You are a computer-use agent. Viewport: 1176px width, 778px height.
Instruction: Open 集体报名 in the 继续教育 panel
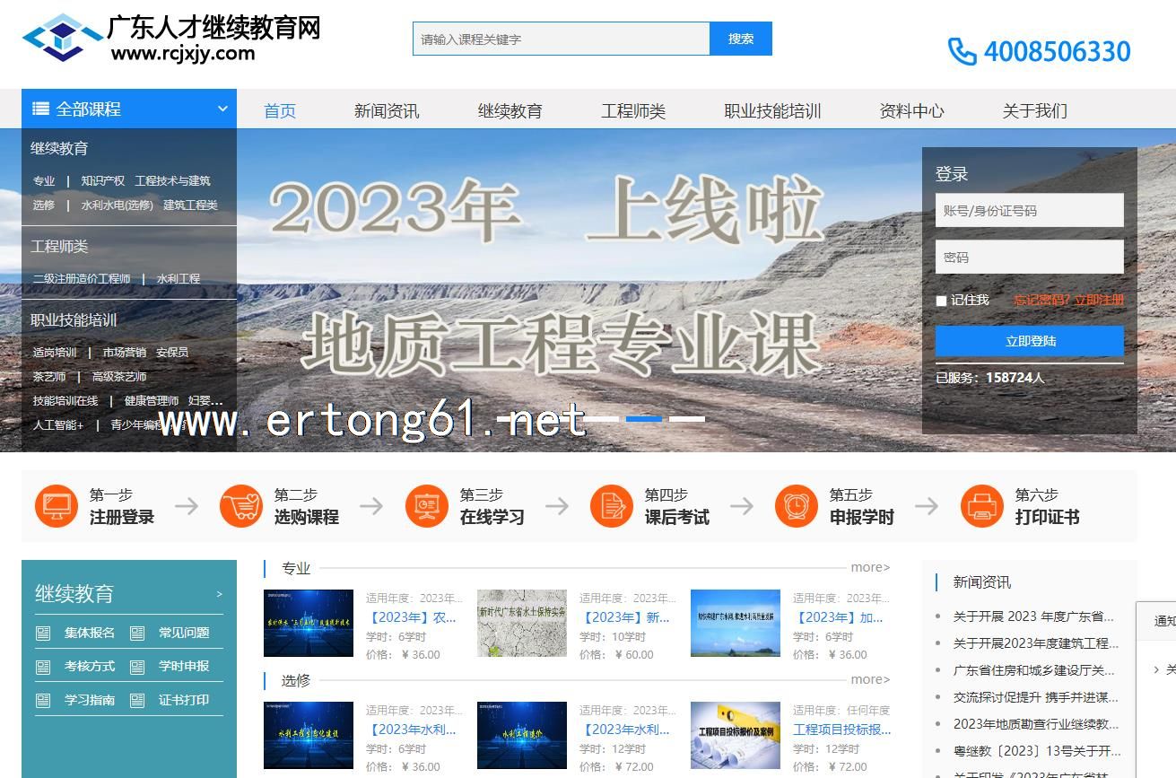89,633
